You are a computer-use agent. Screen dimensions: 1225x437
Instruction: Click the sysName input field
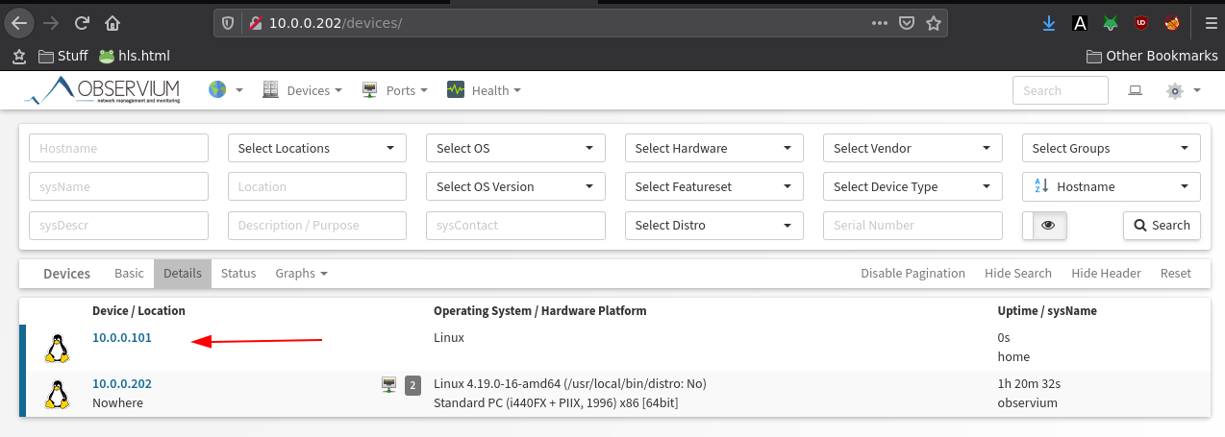119,186
